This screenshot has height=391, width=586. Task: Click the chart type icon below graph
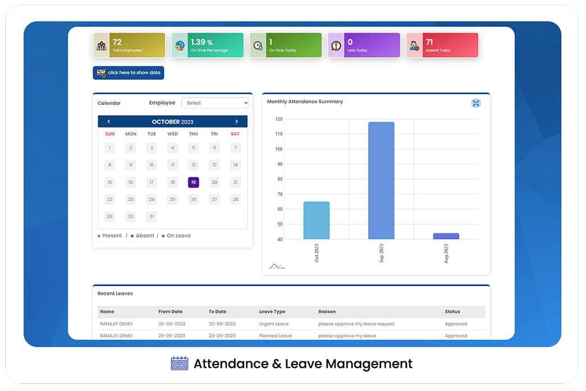pyautogui.click(x=277, y=266)
